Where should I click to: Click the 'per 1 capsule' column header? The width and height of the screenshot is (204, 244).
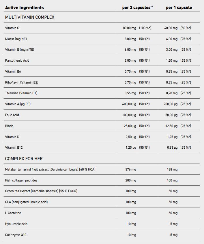tap(179, 7)
